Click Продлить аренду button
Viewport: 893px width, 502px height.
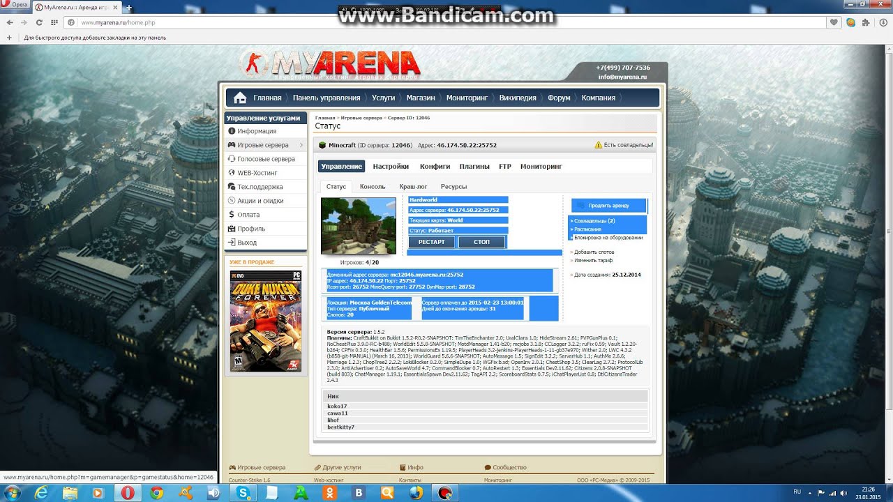pyautogui.click(x=609, y=206)
